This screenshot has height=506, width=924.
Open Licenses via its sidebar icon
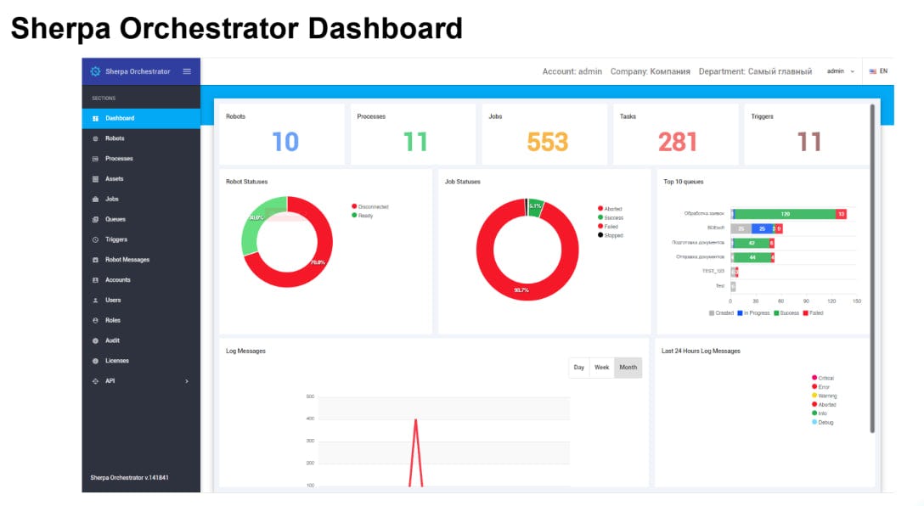coord(96,361)
